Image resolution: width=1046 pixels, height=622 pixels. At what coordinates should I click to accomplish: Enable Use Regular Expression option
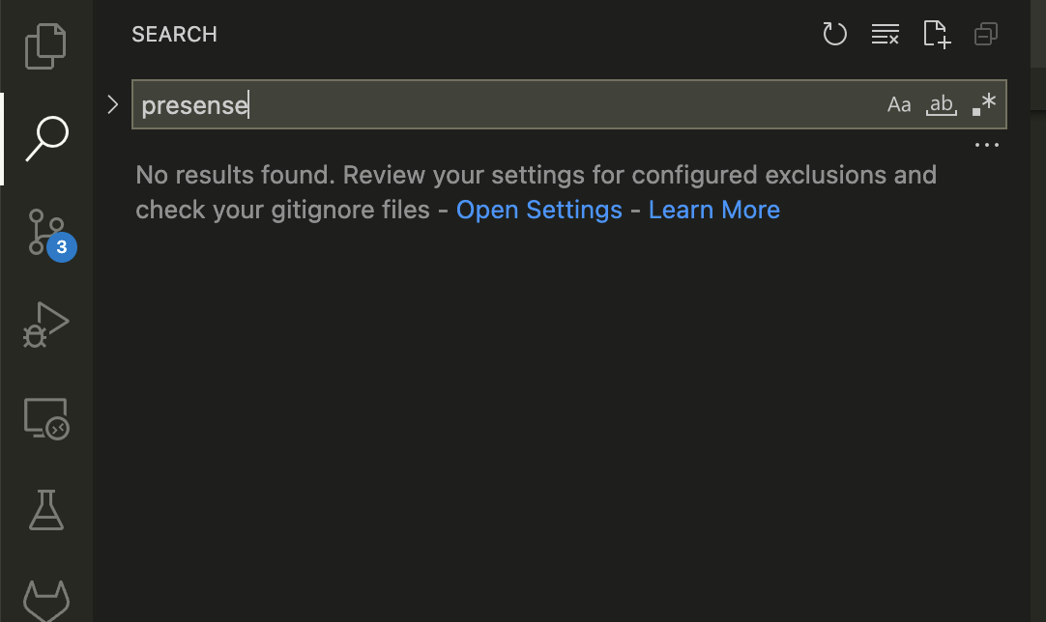click(984, 104)
